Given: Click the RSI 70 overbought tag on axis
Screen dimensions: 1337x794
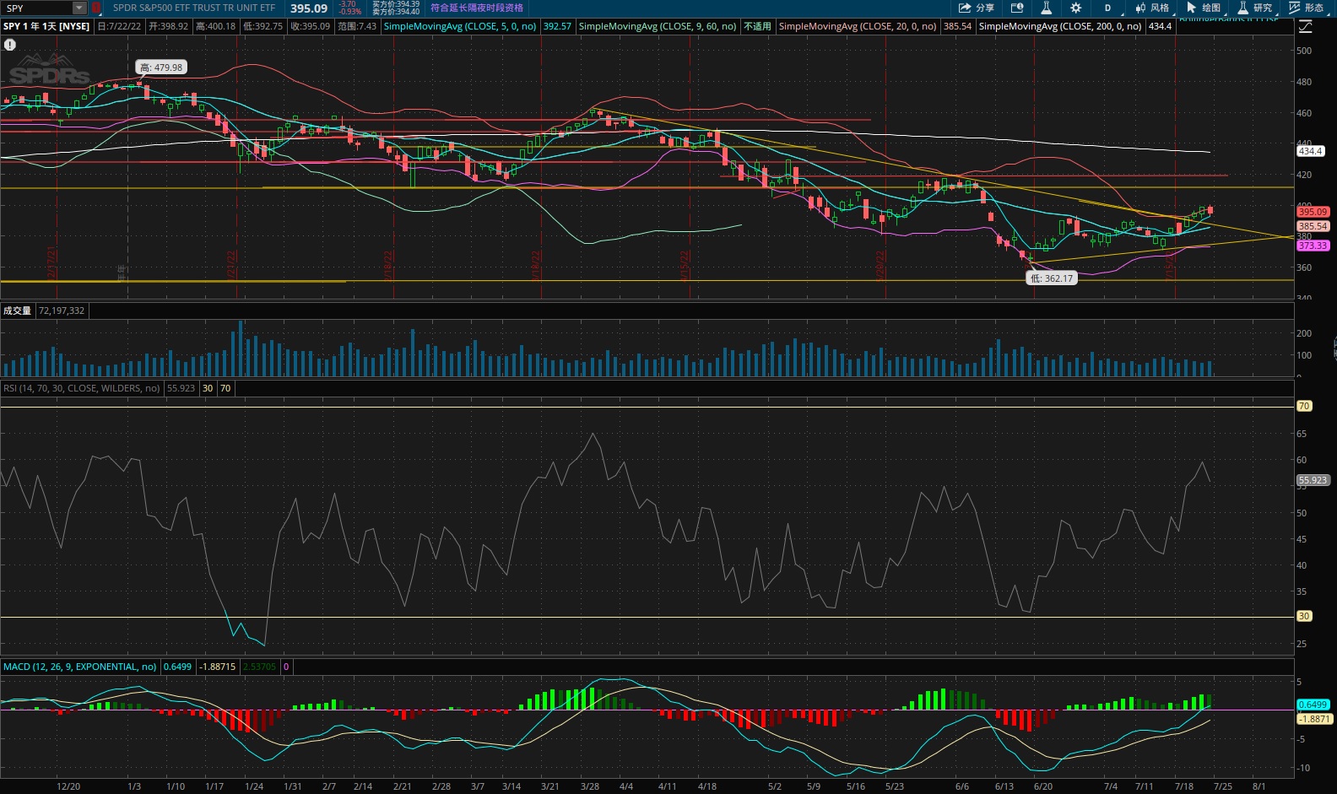Looking at the screenshot, I should [x=1304, y=406].
